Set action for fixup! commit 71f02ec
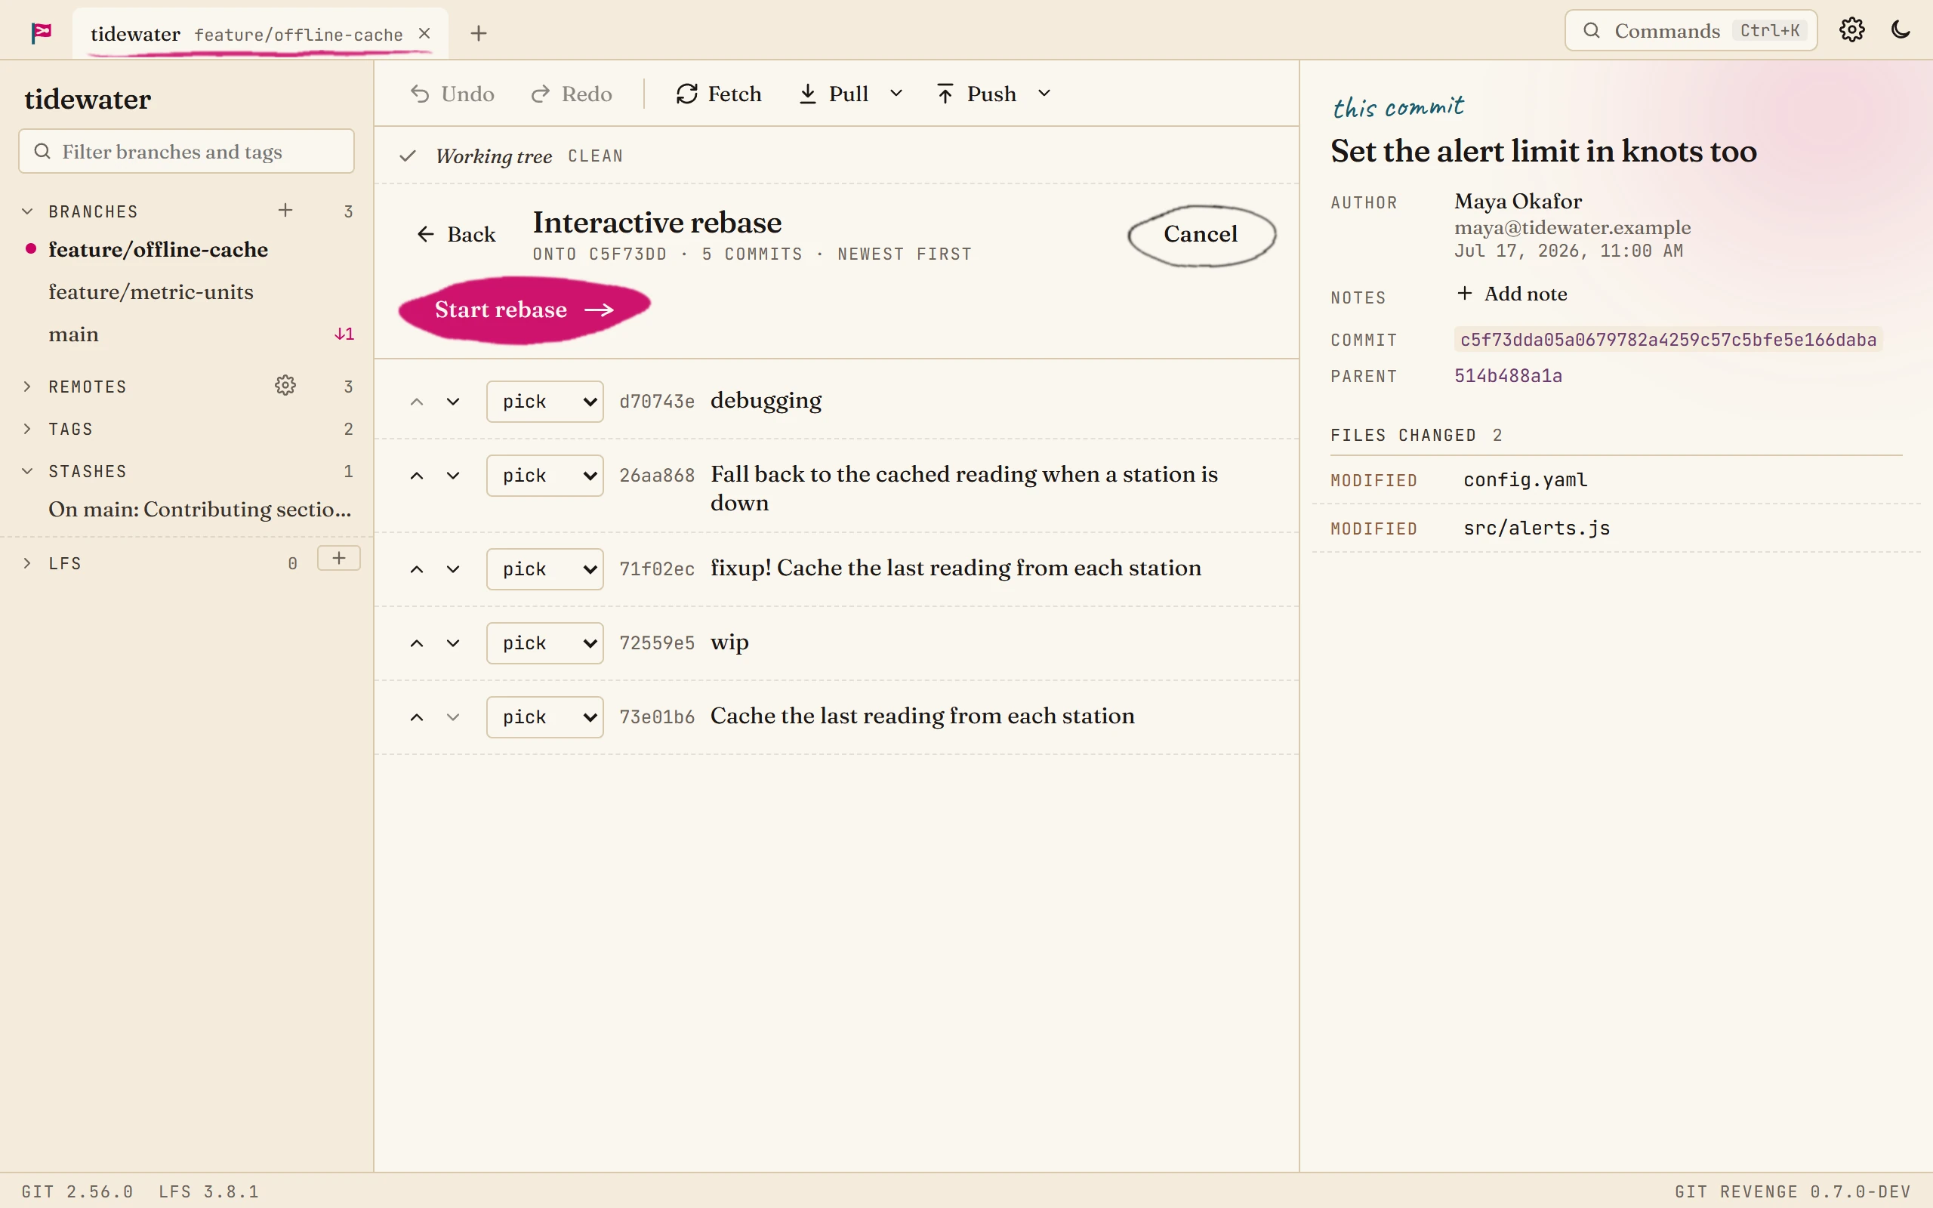Screen dimensions: 1933x1208 (x=544, y=569)
